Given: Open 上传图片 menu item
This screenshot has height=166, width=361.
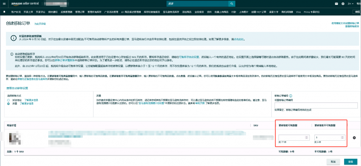Looking at the screenshot, I should 244,12.
